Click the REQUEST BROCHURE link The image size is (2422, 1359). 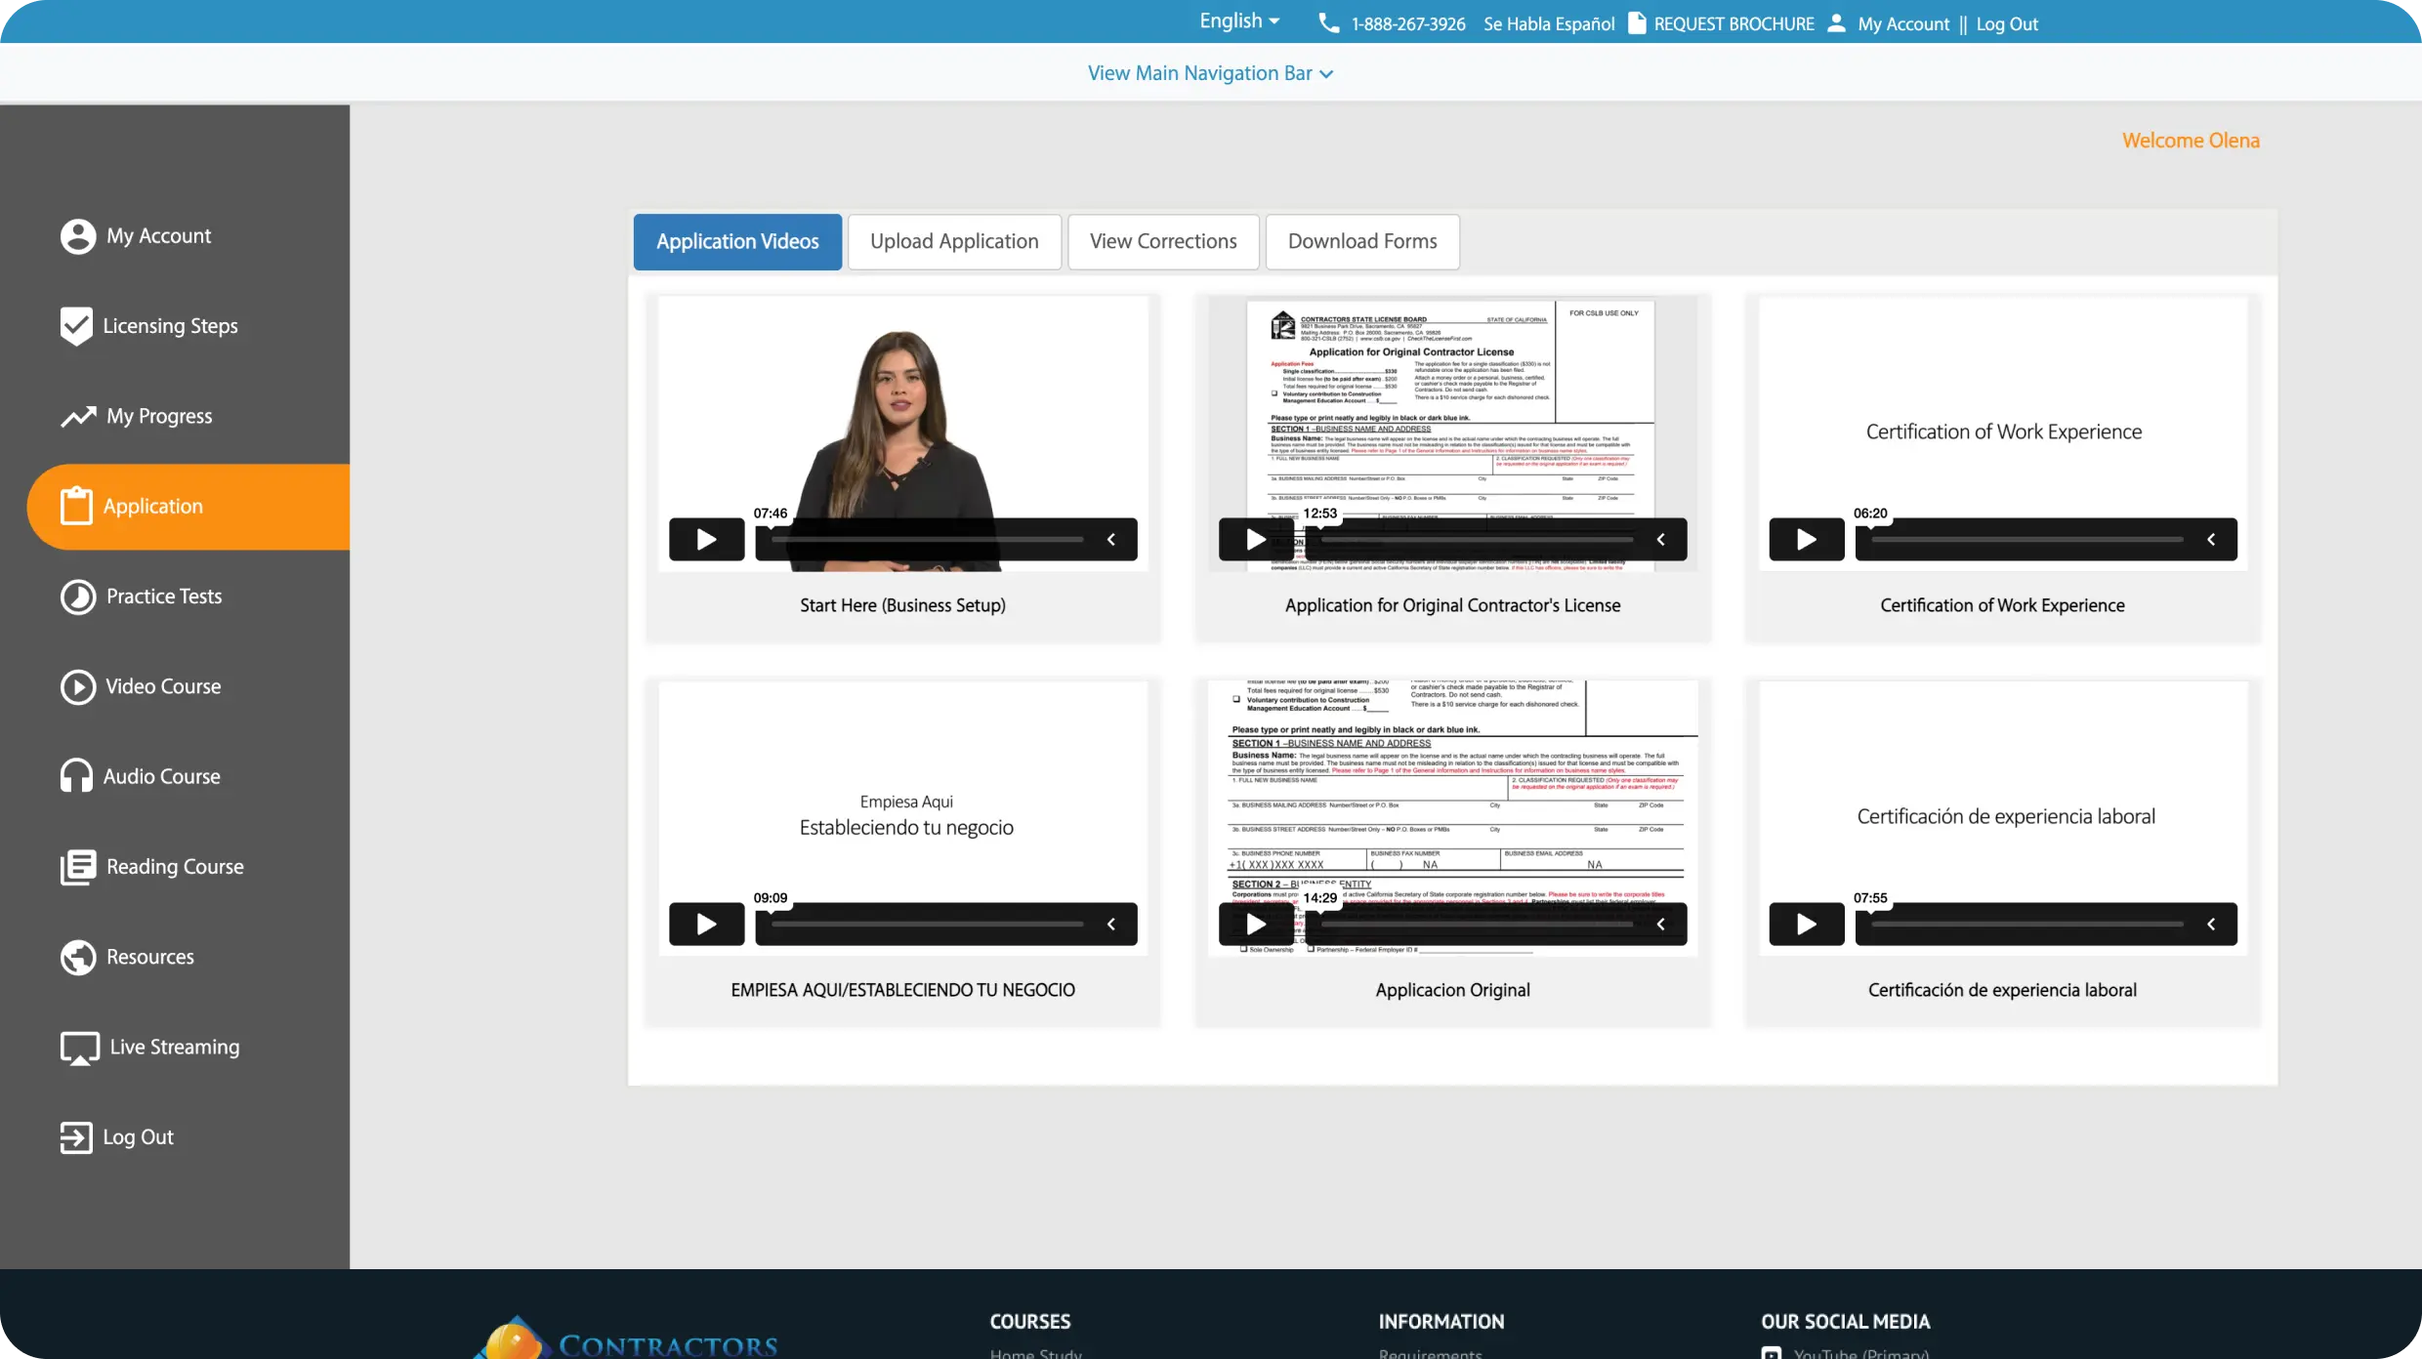tap(1732, 23)
